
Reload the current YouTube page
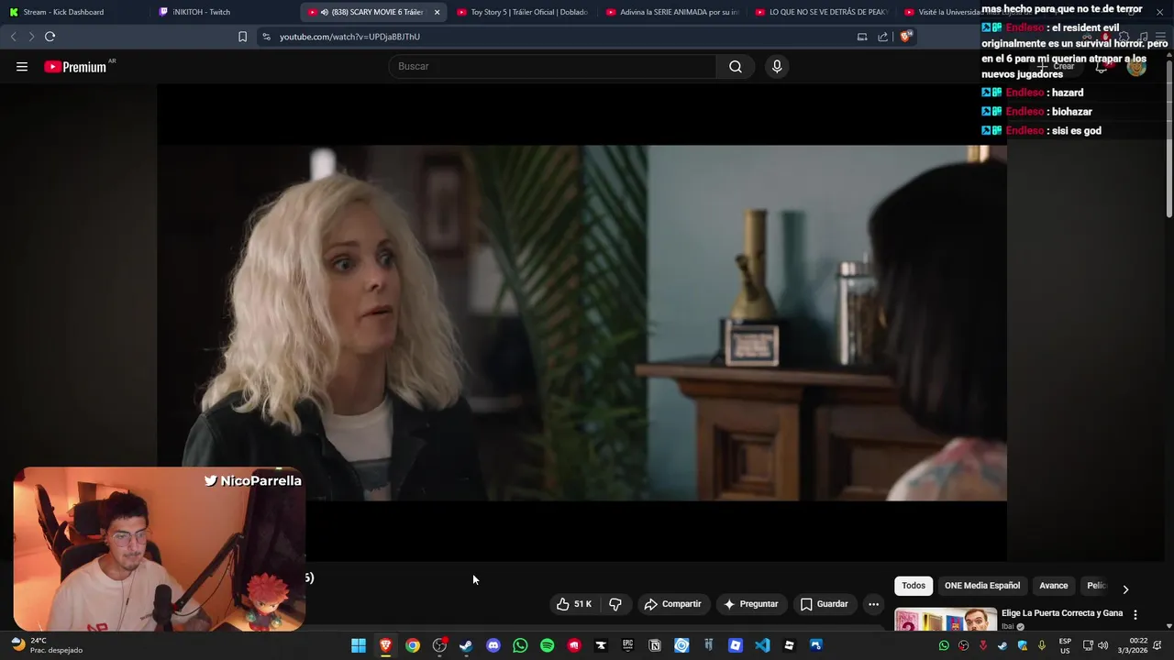point(50,37)
